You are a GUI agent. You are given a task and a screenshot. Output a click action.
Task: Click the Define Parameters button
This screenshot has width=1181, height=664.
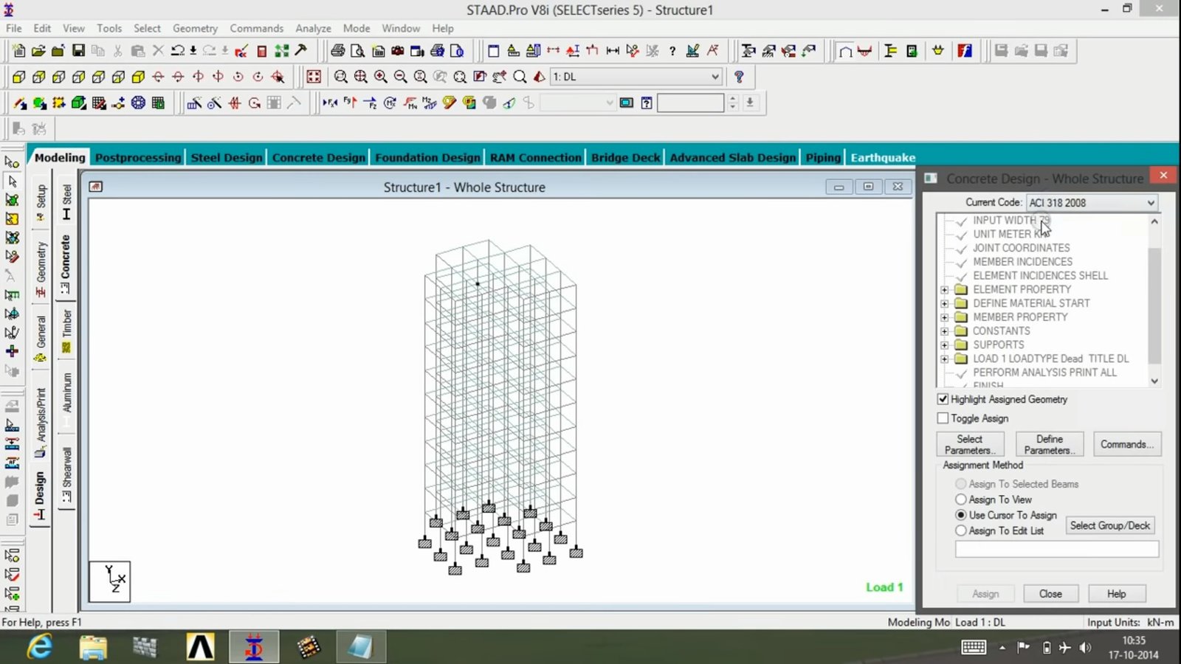click(1049, 444)
